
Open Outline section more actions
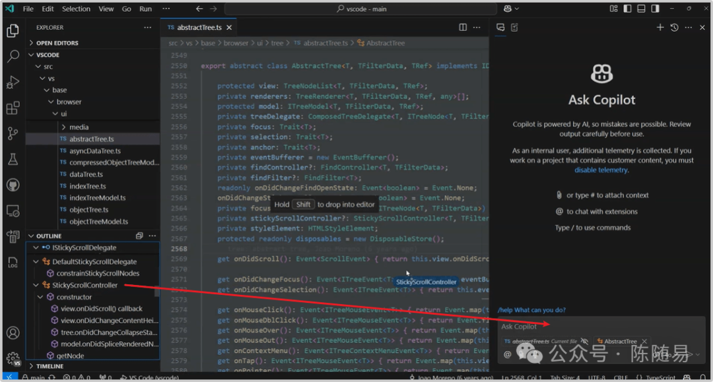click(153, 236)
